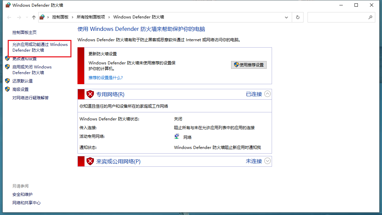The image size is (382, 215).
Task: Click red shield icon for 来宾或公用网络
Action: (90, 161)
